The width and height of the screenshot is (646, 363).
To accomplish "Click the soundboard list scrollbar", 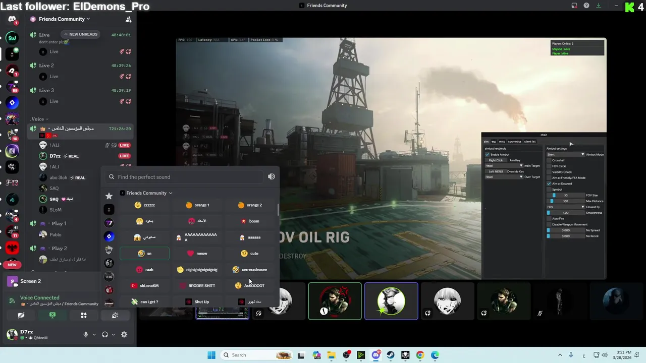I will point(278,209).
